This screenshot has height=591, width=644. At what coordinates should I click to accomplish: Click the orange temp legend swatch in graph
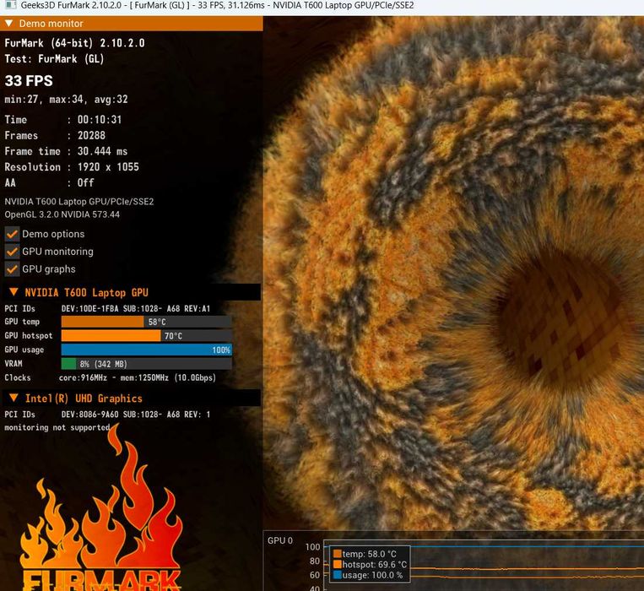point(338,554)
